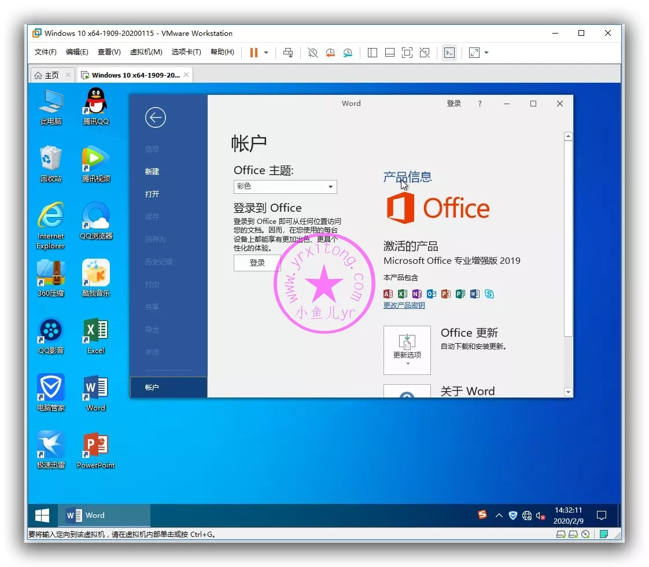Click the back arrow in Word backstage

[155, 117]
